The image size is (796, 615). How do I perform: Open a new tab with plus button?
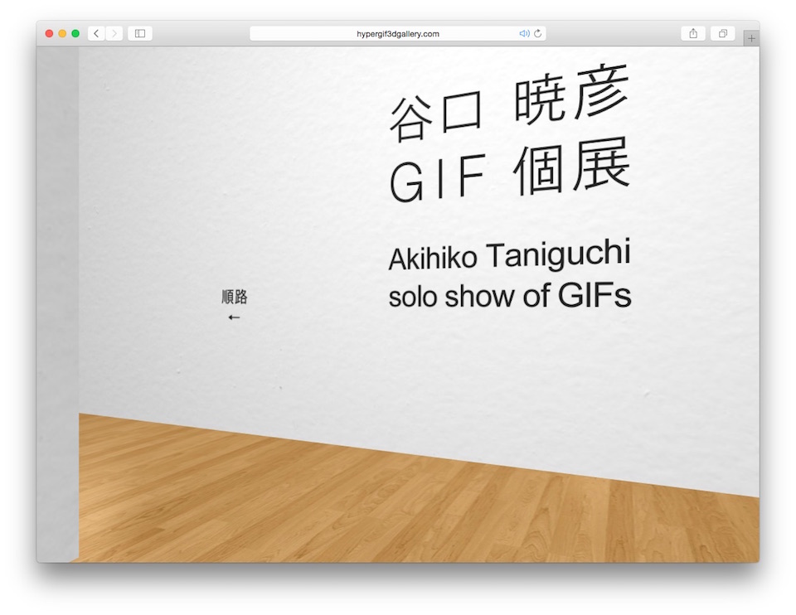click(751, 38)
